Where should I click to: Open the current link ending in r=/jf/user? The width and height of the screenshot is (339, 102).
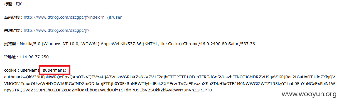click(73, 17)
